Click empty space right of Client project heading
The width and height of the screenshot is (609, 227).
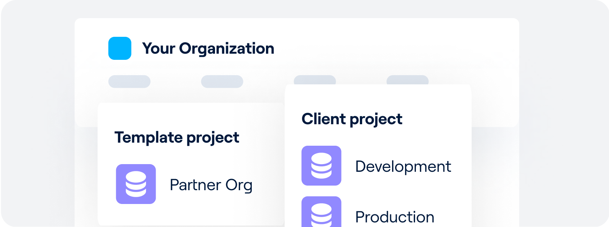tap(437, 119)
